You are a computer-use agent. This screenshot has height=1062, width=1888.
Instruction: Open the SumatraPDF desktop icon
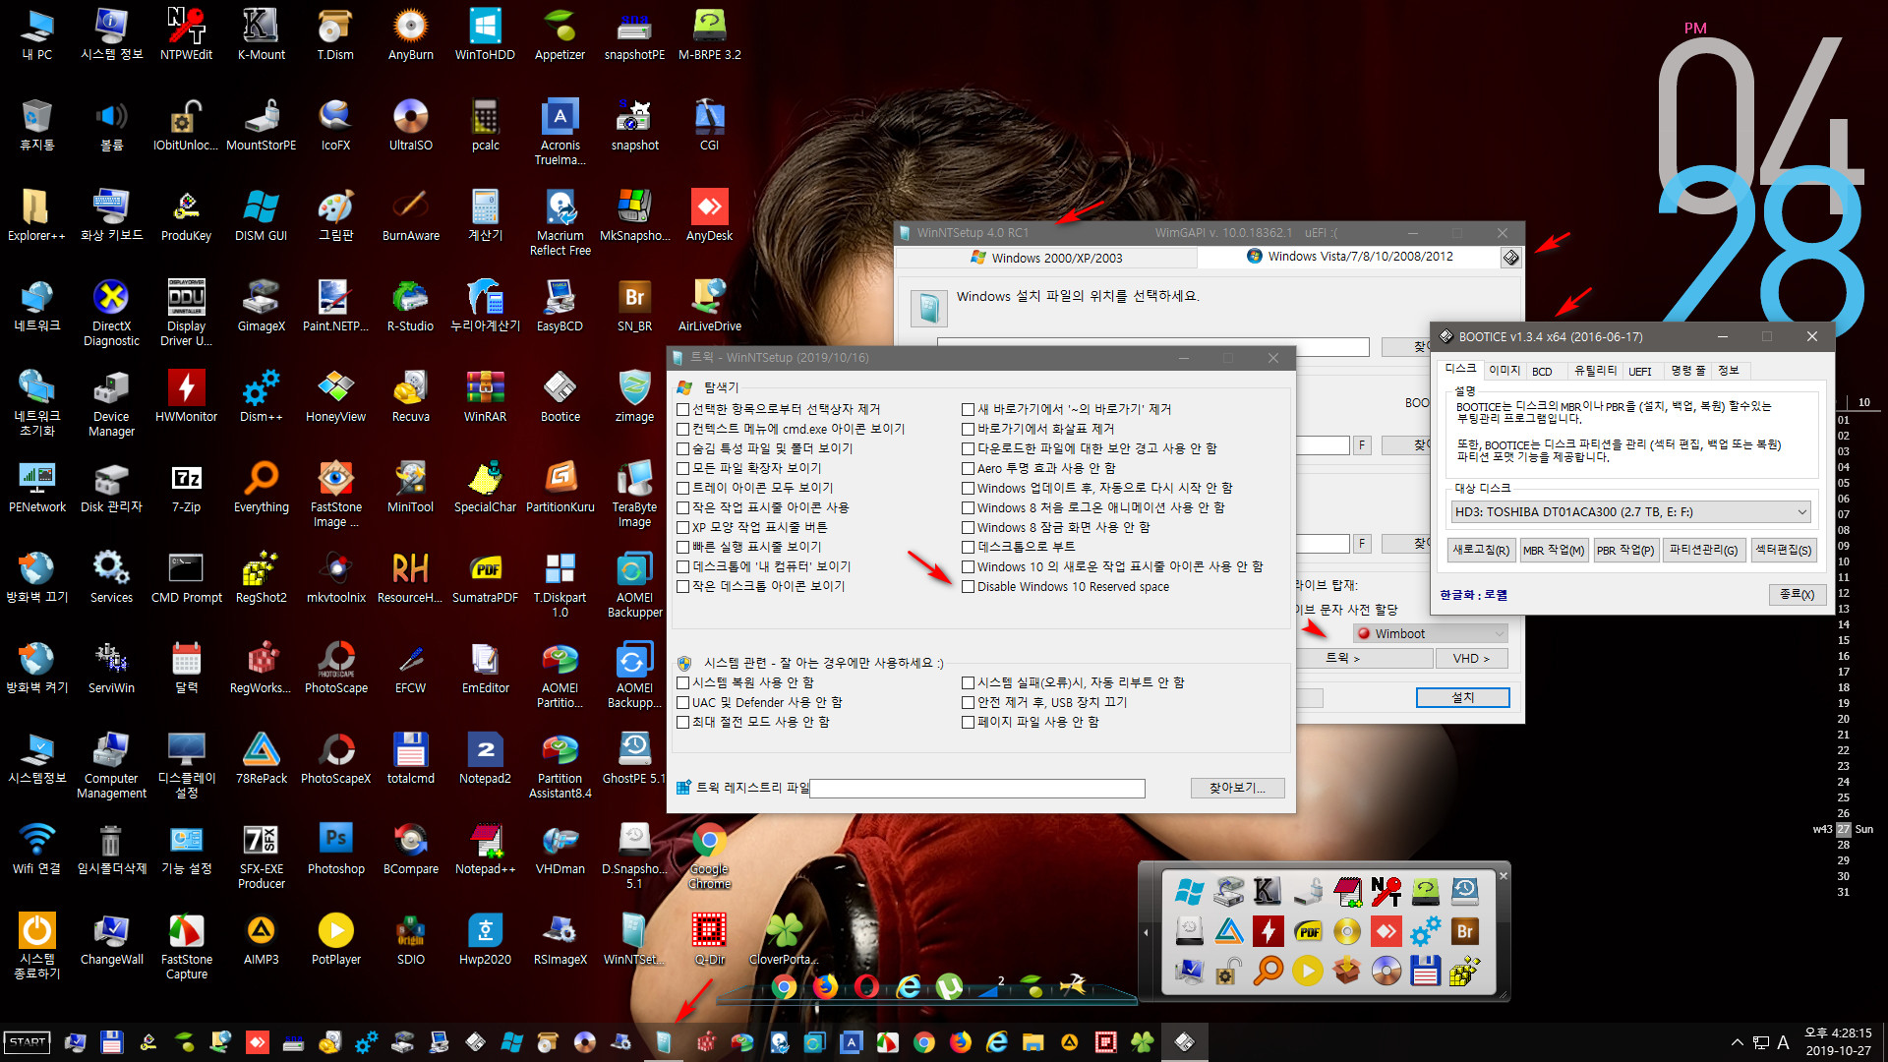tap(485, 577)
